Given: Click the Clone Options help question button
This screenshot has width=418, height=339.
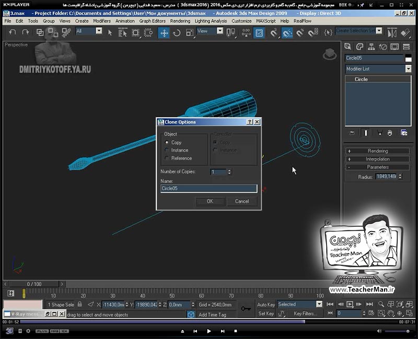Looking at the screenshot, I should [x=250, y=122].
